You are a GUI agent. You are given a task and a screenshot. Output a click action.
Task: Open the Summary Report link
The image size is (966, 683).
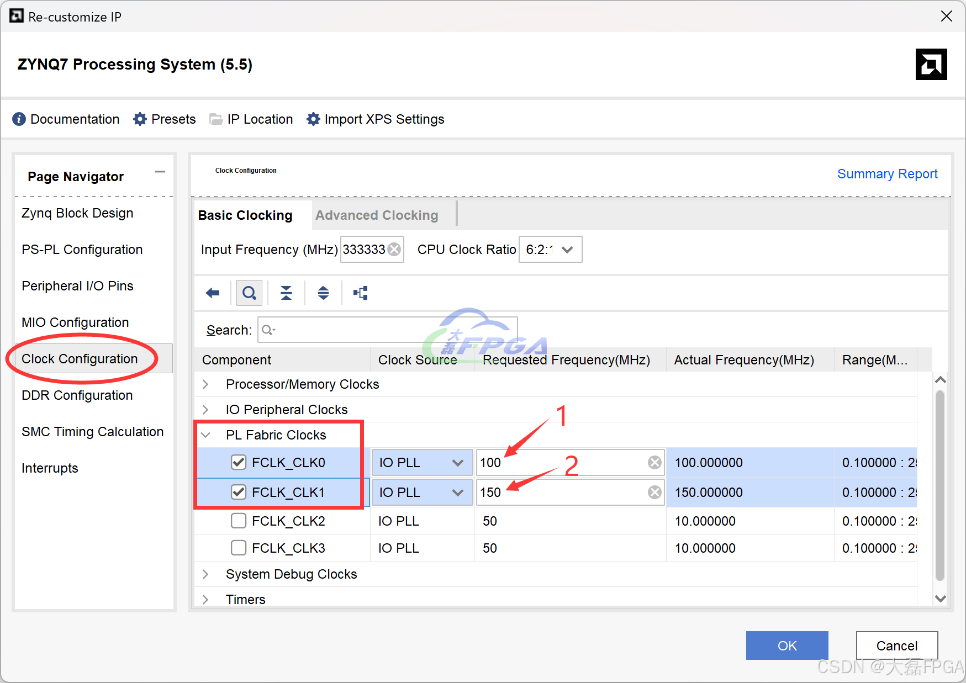pyautogui.click(x=887, y=174)
